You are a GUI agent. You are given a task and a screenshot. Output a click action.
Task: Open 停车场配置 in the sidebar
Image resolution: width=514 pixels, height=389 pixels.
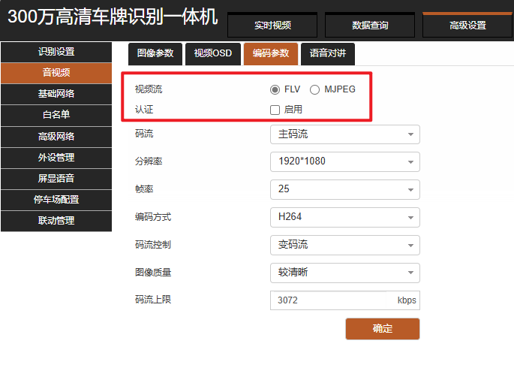pos(56,200)
